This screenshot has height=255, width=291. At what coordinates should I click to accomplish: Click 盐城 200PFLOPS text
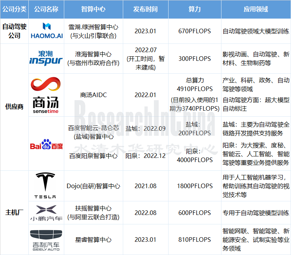[195, 129]
